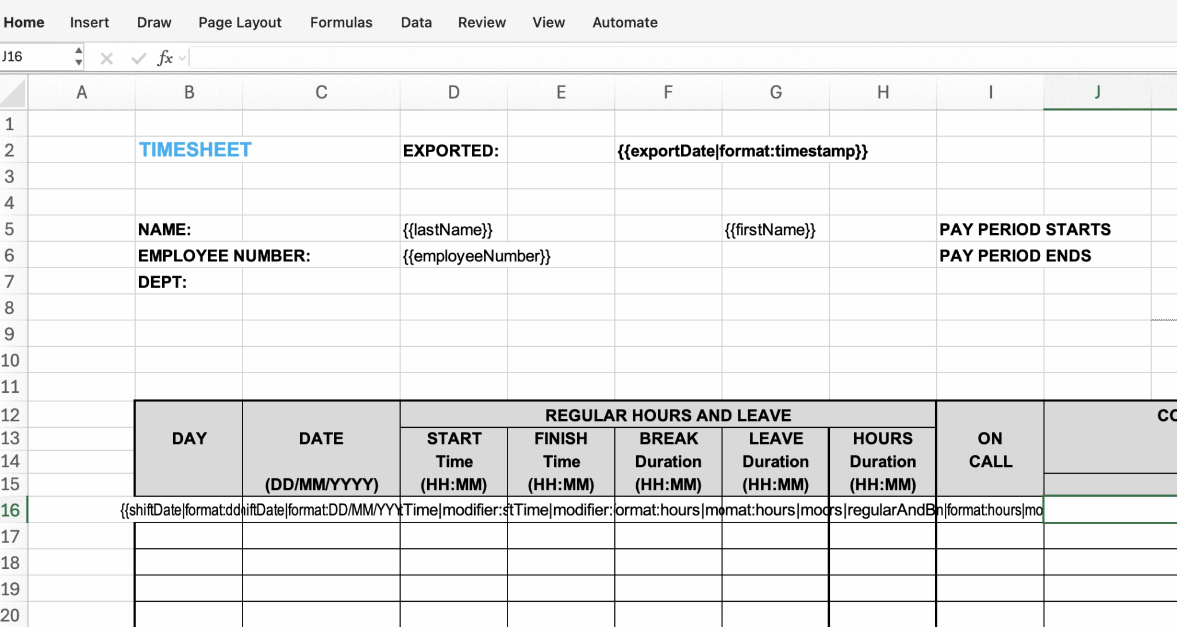The image size is (1177, 627).
Task: Select the Data ribbon tab
Action: pos(416,22)
